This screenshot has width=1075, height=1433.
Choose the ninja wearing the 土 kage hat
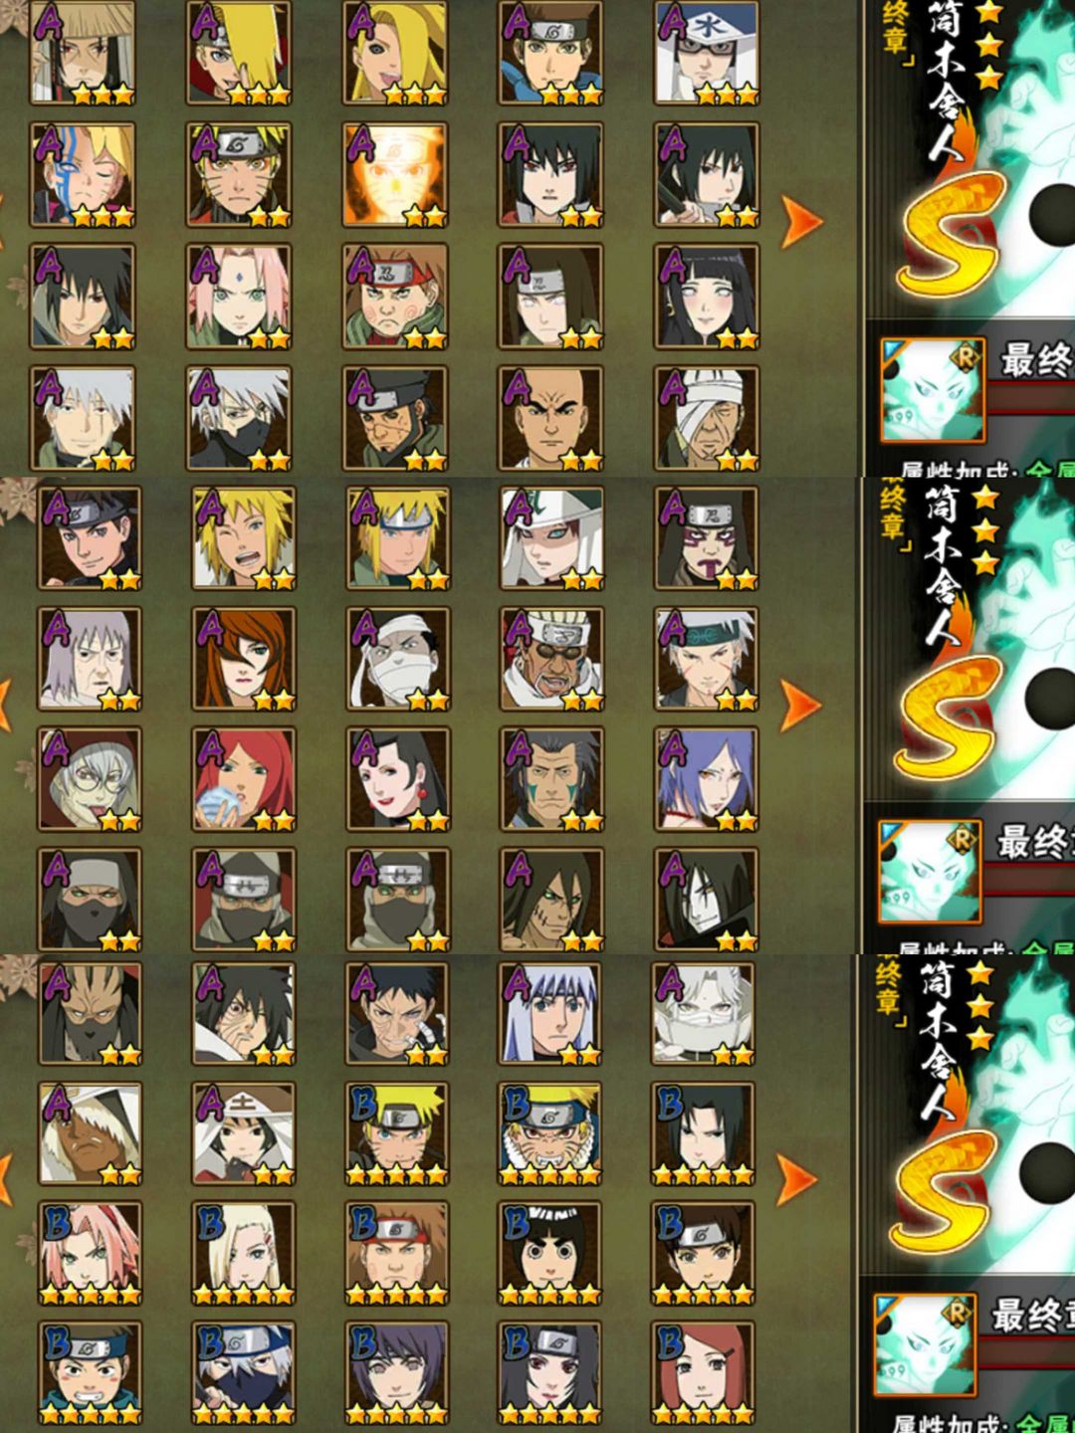(244, 1134)
